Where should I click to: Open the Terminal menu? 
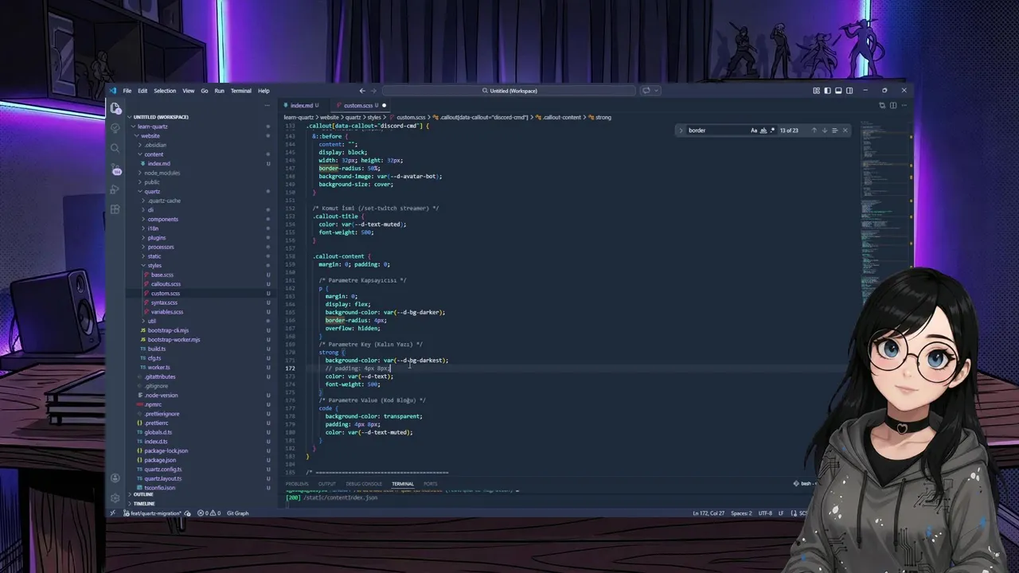(x=240, y=91)
